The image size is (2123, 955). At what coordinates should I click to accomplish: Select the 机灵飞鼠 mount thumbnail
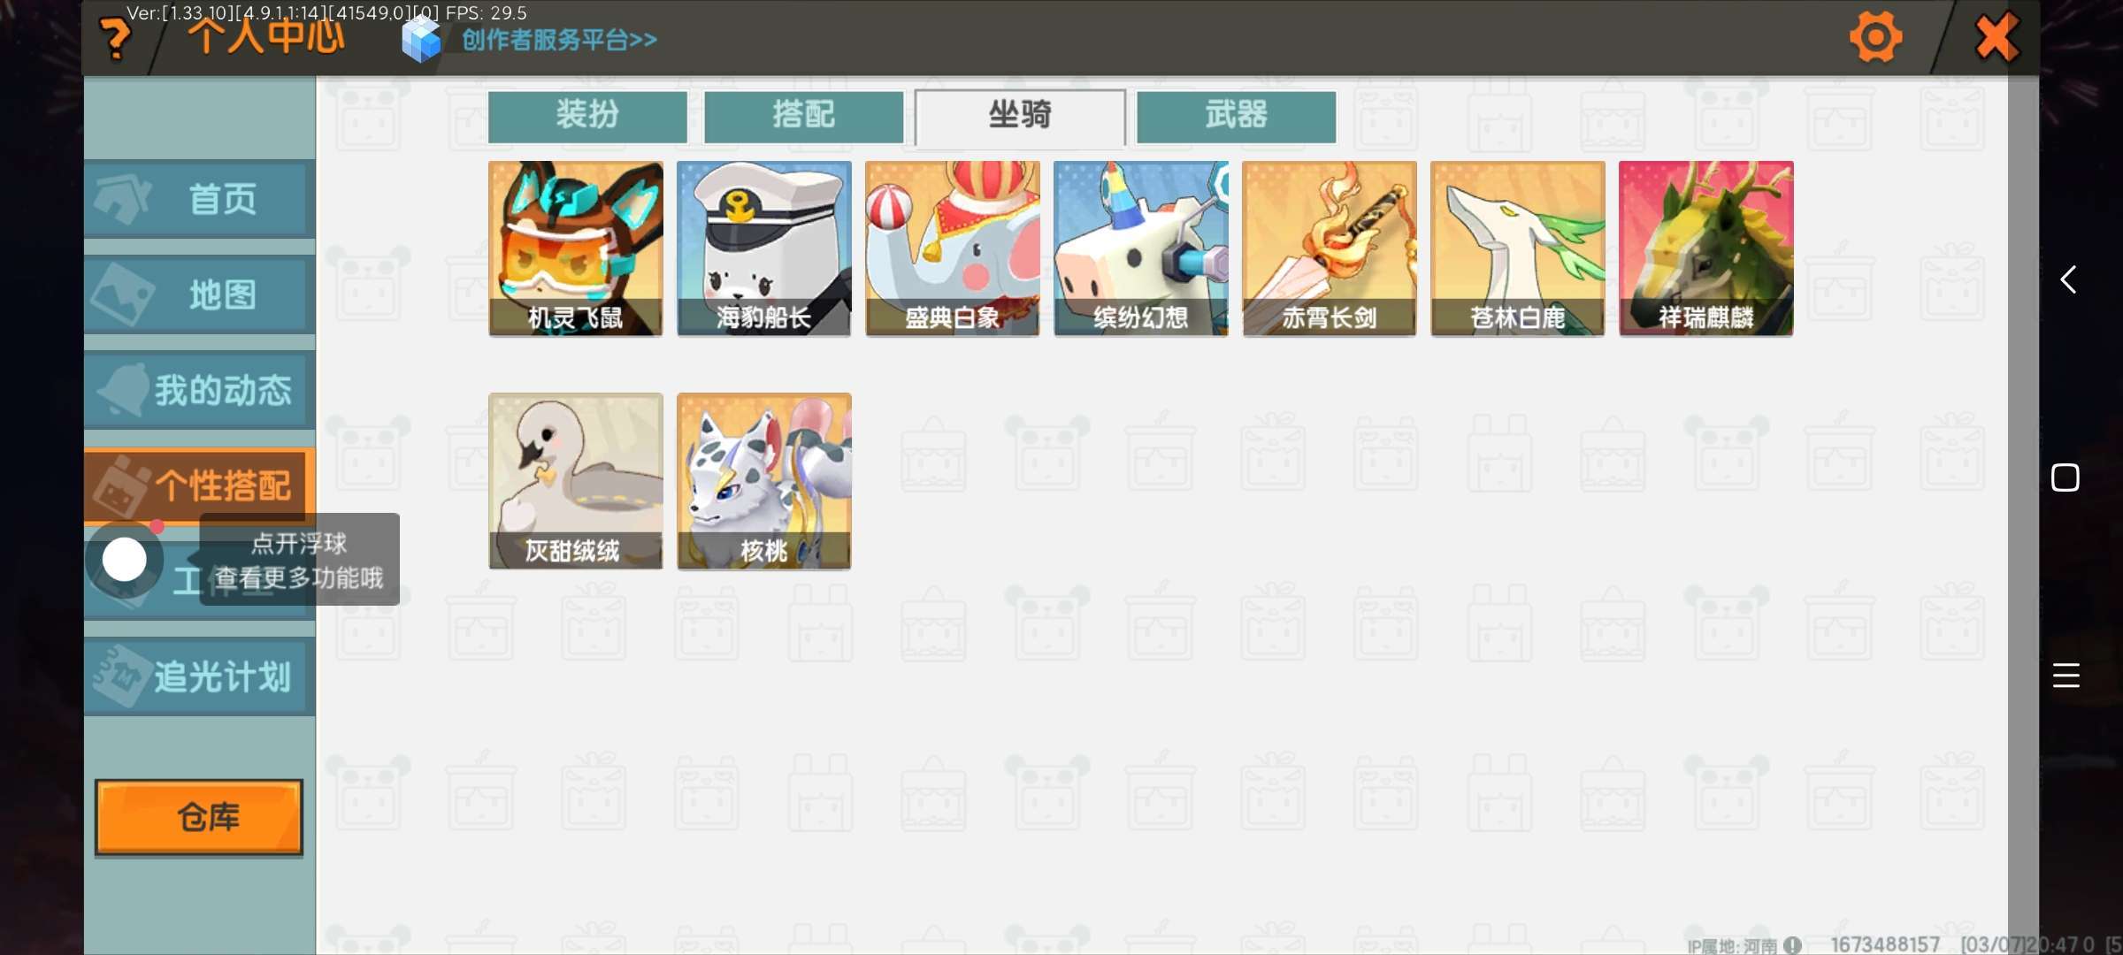pos(576,248)
